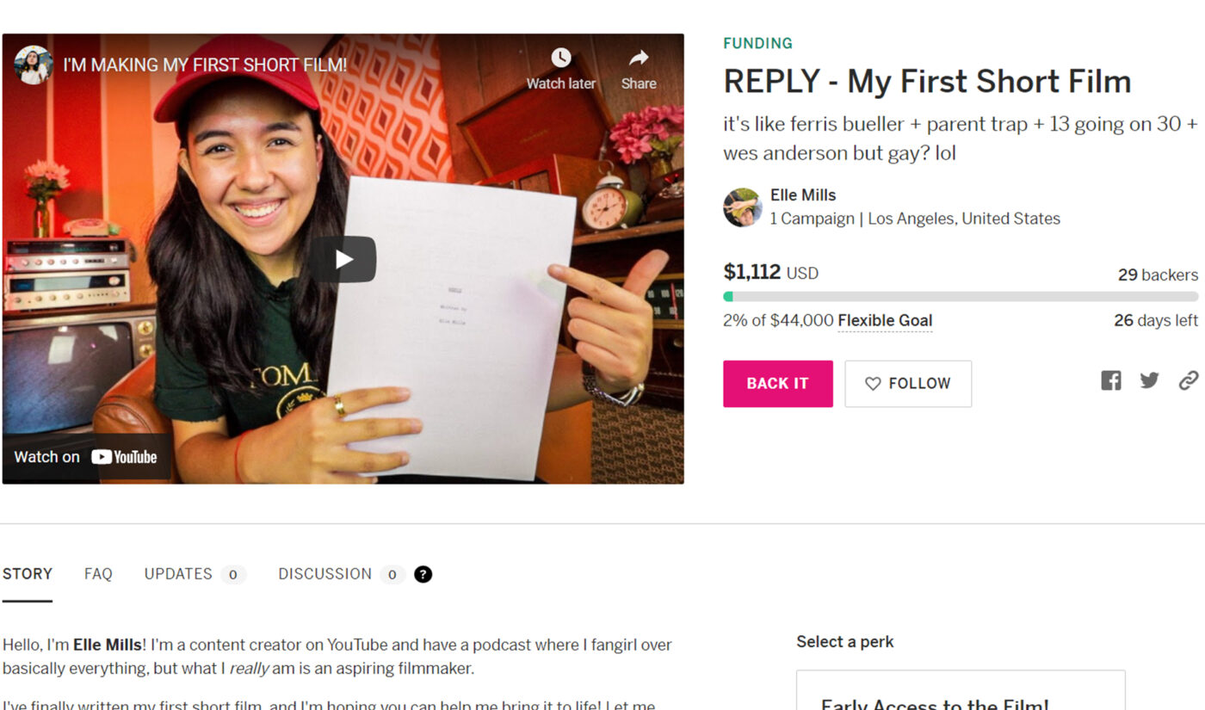Share the campaign on Facebook
The image size is (1205, 710).
pos(1110,380)
